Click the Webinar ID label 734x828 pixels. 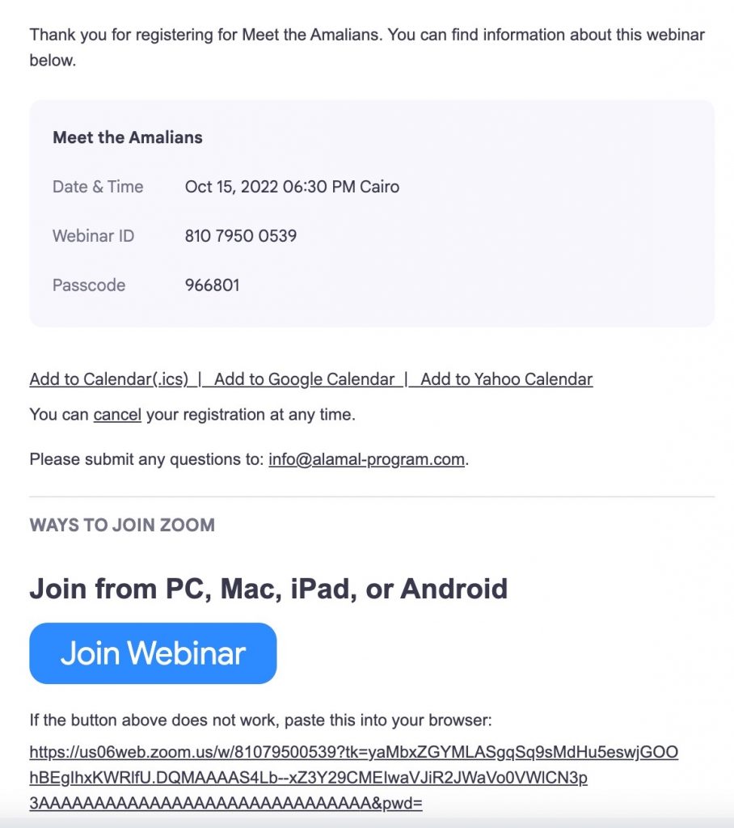93,236
